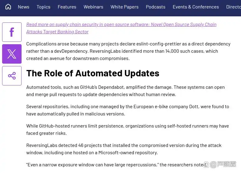Share article on Facebook
This screenshot has width=241, height=173.
pyautogui.click(x=12, y=32)
